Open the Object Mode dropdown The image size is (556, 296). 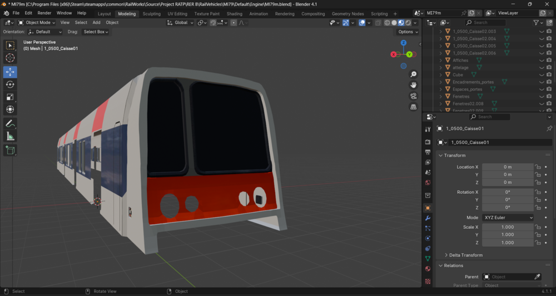click(x=37, y=23)
